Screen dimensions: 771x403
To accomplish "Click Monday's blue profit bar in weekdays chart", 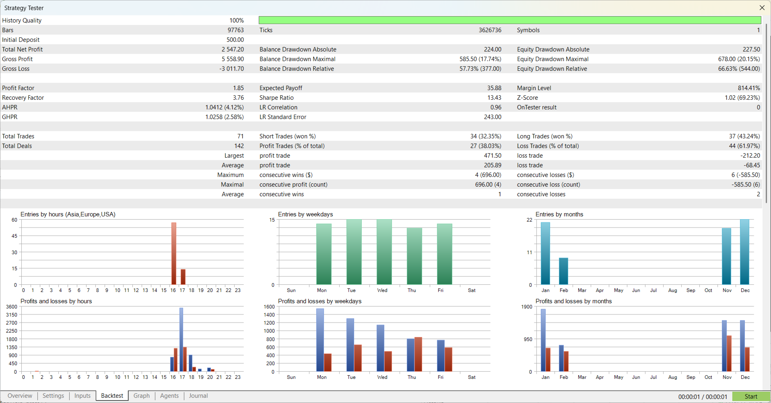I will pyautogui.click(x=320, y=340).
